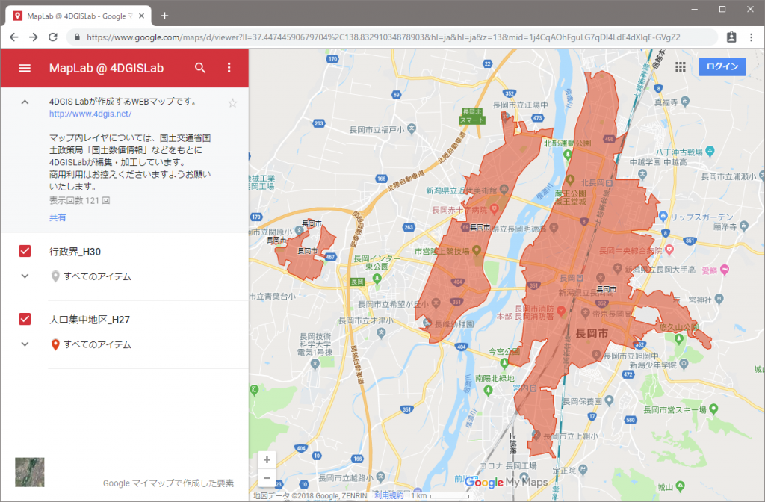Click the 悠久山公園 park marker
This screenshot has height=502, width=765.
pos(678,338)
